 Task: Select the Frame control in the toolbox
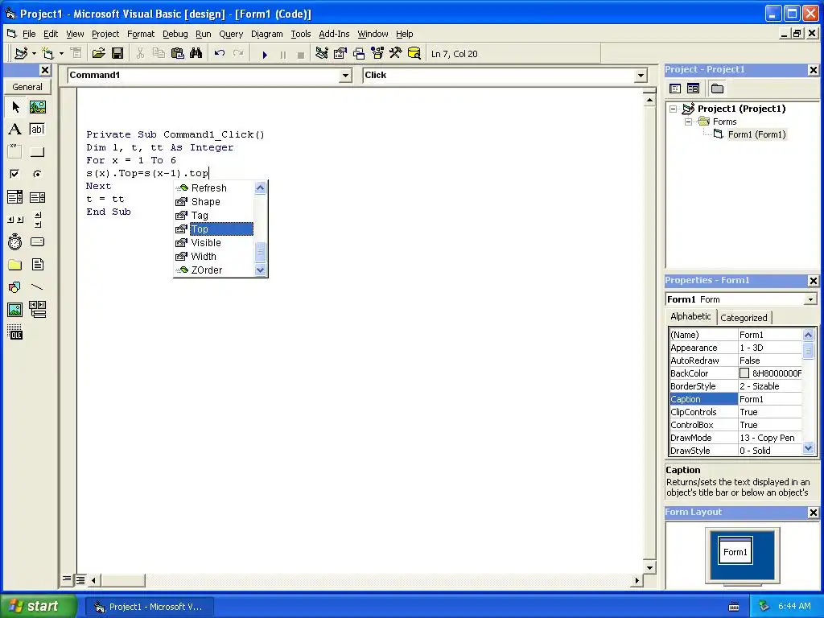coord(15,152)
